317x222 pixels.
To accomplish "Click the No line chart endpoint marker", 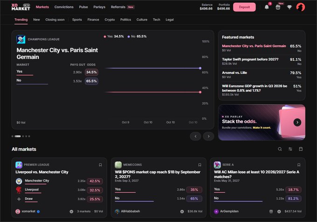I will (200, 69).
